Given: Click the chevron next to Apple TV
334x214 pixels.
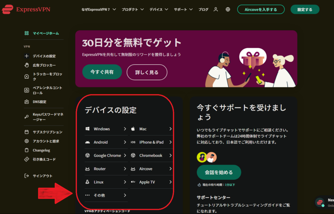Looking at the screenshot, I should click(x=171, y=182).
